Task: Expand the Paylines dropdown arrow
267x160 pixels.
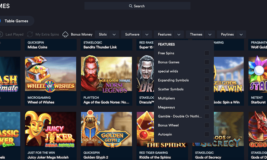Action: coord(241,34)
